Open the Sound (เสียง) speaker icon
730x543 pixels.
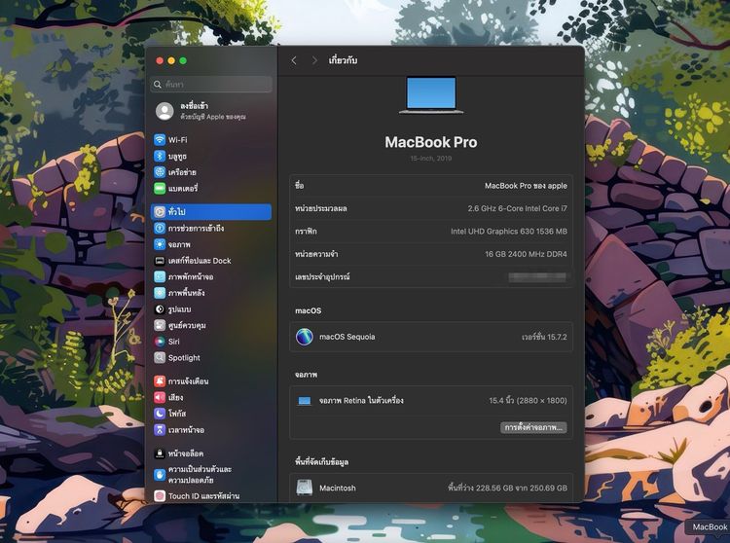[x=160, y=397]
